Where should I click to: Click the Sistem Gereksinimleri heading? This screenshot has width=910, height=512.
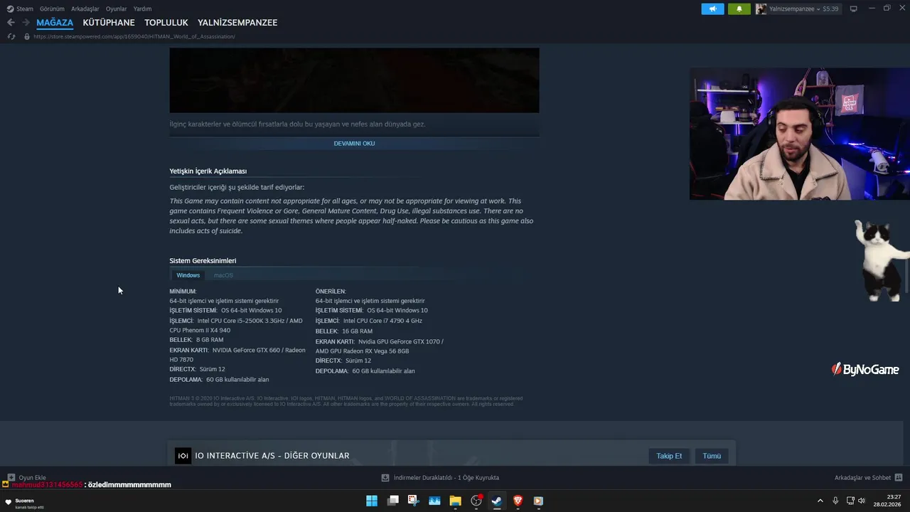click(x=203, y=261)
